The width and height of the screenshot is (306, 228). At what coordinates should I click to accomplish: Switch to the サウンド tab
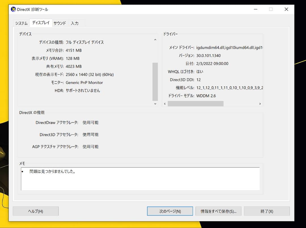point(59,23)
